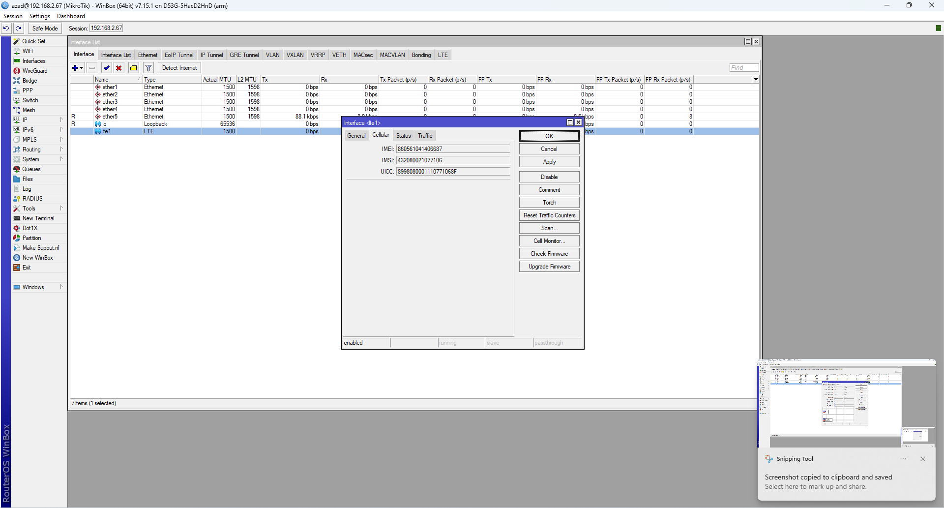
Task: Click the Check Firmware button
Action: tap(549, 254)
